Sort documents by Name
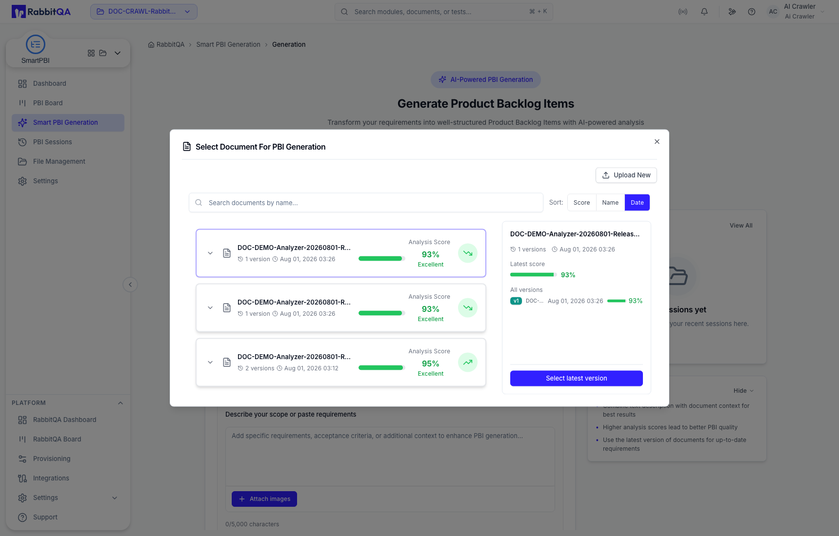Image resolution: width=839 pixels, height=536 pixels. pyautogui.click(x=610, y=203)
